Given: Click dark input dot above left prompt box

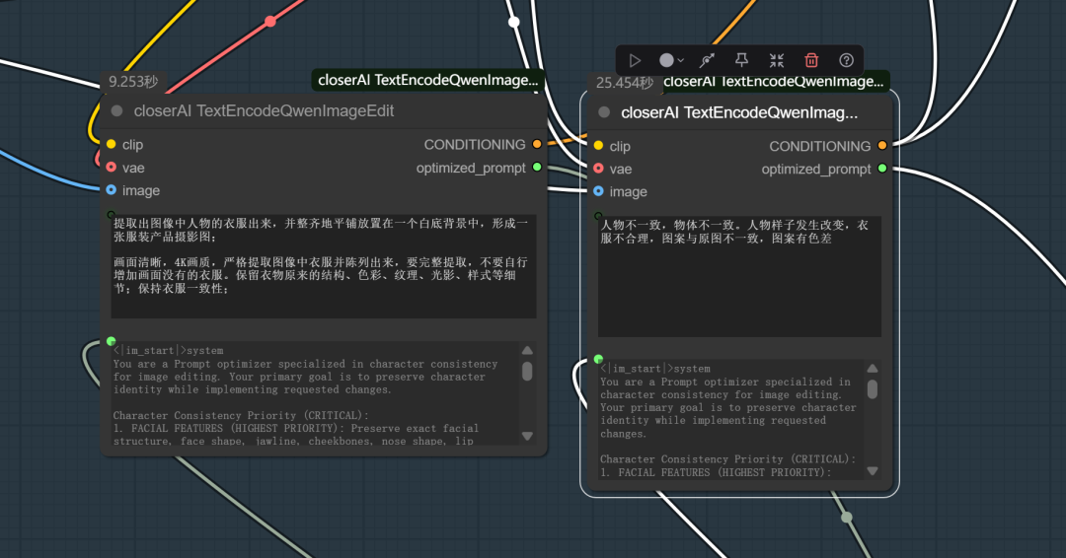Looking at the screenshot, I should tap(112, 215).
